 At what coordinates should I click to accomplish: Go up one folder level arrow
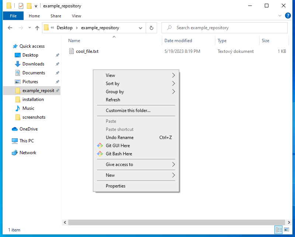pyautogui.click(x=37, y=28)
